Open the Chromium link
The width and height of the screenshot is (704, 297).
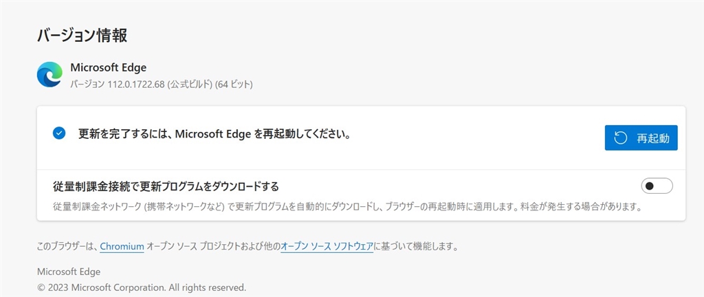click(122, 245)
